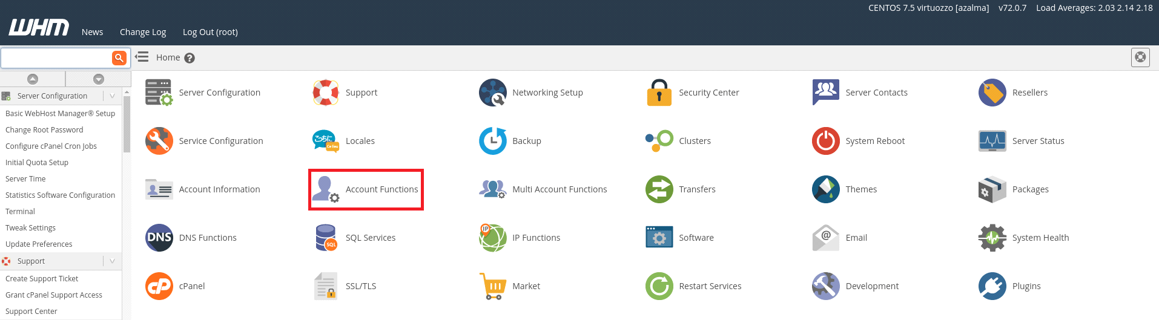This screenshot has width=1159, height=320.
Task: Open the Clusters icon
Action: click(x=659, y=141)
